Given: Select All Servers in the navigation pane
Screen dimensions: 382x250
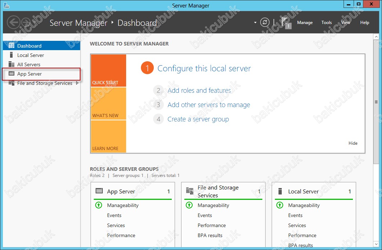Looking at the screenshot, I should point(41,64).
